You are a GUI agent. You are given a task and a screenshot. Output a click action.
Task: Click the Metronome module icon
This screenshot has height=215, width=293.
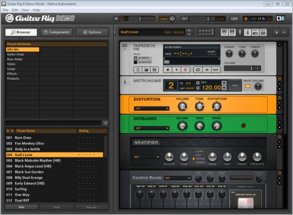pyautogui.click(x=125, y=81)
